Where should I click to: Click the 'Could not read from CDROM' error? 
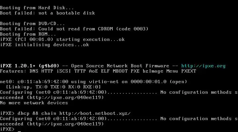76,29
